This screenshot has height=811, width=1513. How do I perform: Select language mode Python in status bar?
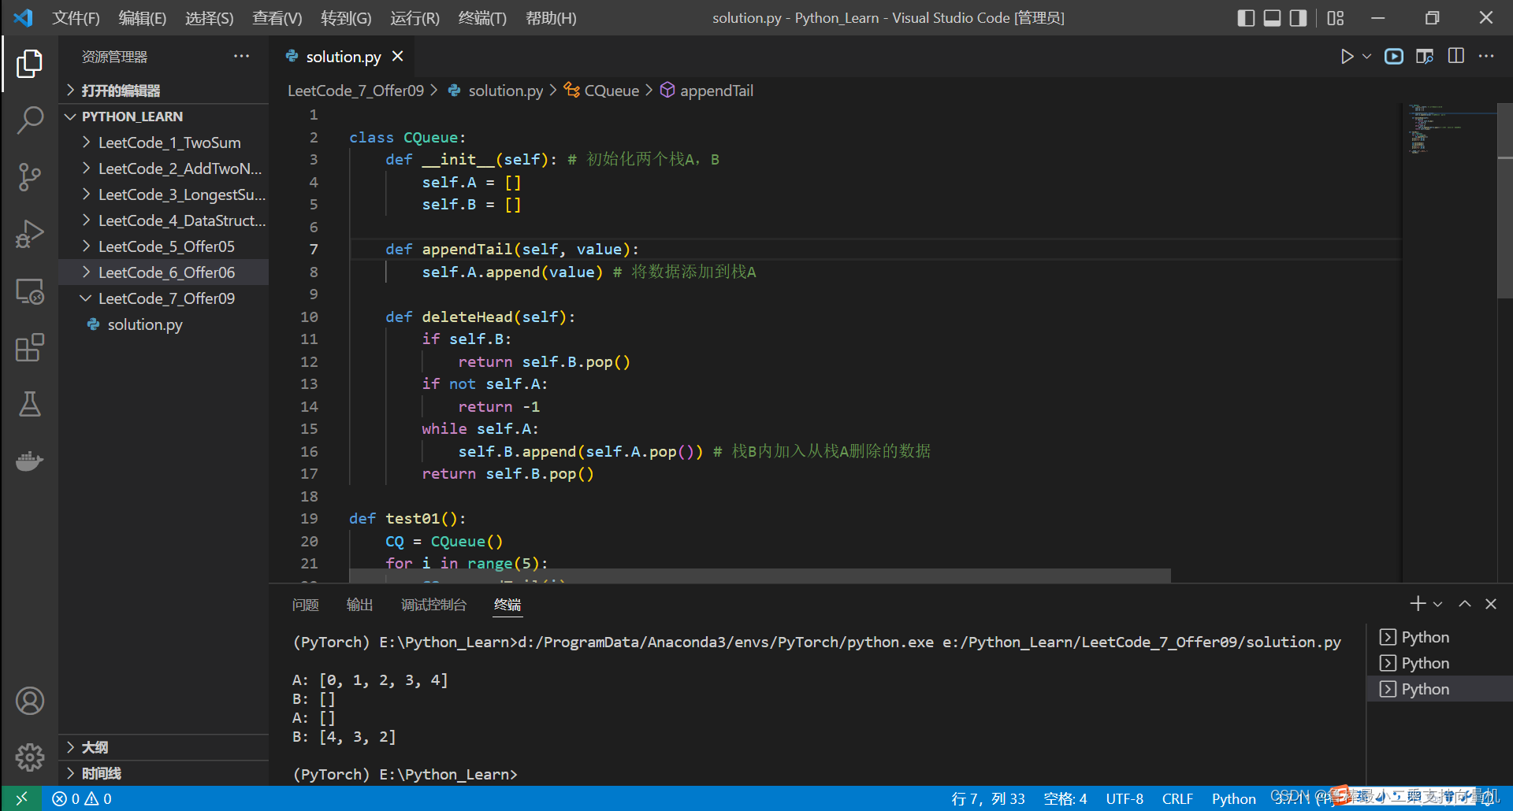pos(1234,798)
